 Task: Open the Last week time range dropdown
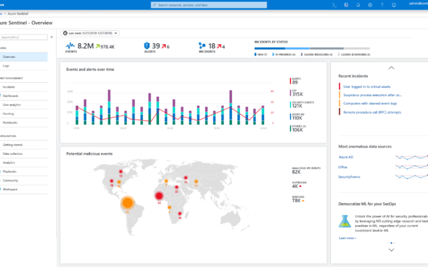pyautogui.click(x=90, y=33)
